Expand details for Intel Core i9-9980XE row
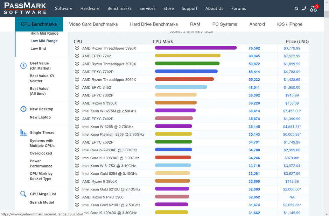329x216 pixels. [x=77, y=150]
